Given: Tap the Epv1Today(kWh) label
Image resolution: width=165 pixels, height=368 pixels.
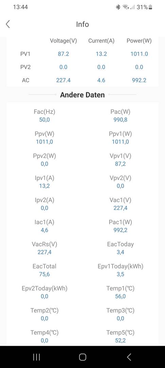Looking at the screenshot, I should click(x=121, y=266).
